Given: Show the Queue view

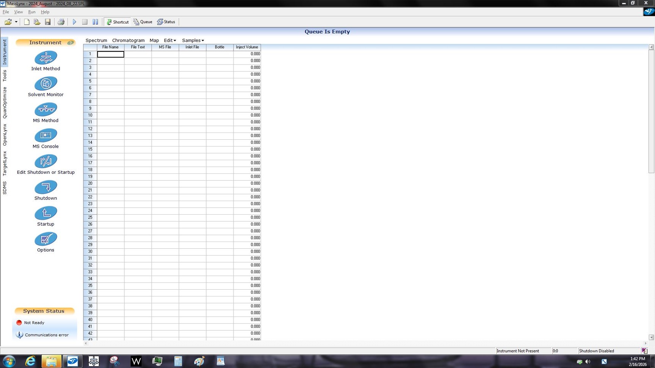Looking at the screenshot, I should tap(143, 22).
